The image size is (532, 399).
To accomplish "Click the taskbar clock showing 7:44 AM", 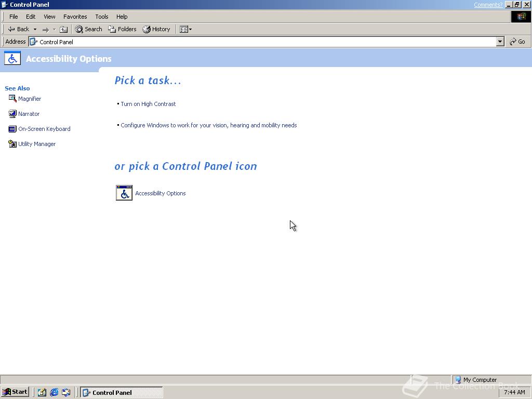I will pos(514,392).
